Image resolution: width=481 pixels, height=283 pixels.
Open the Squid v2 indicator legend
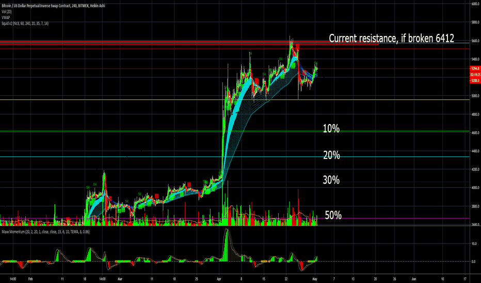click(25, 23)
